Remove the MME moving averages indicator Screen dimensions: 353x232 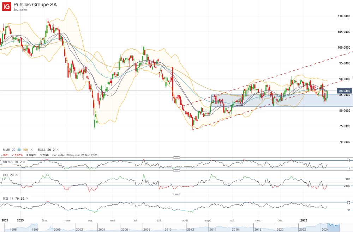coord(31,150)
